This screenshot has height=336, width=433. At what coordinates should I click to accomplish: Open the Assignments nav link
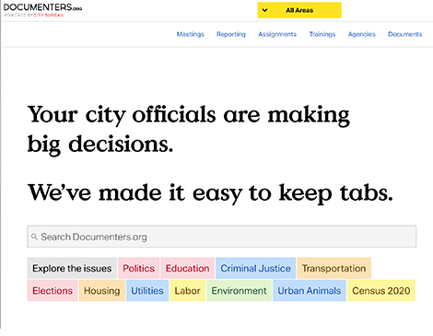277,34
